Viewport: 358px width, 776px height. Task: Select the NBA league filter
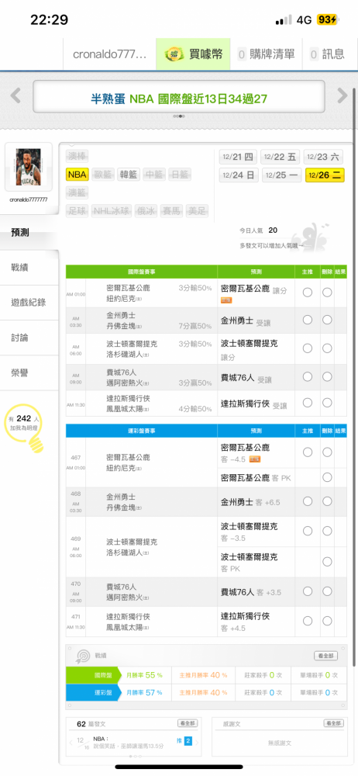[x=77, y=175]
